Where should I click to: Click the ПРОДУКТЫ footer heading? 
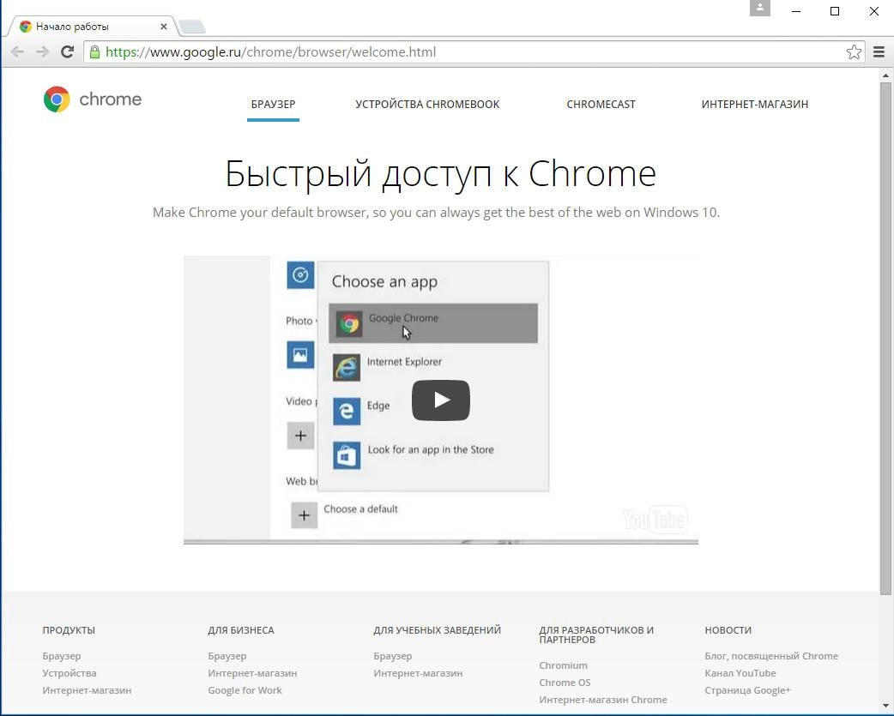tap(69, 630)
